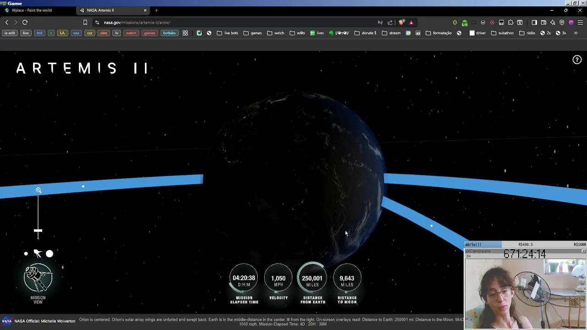587x330 pixels.
Task: Expand the 'subathon' bookmark folder
Action: coord(502,33)
